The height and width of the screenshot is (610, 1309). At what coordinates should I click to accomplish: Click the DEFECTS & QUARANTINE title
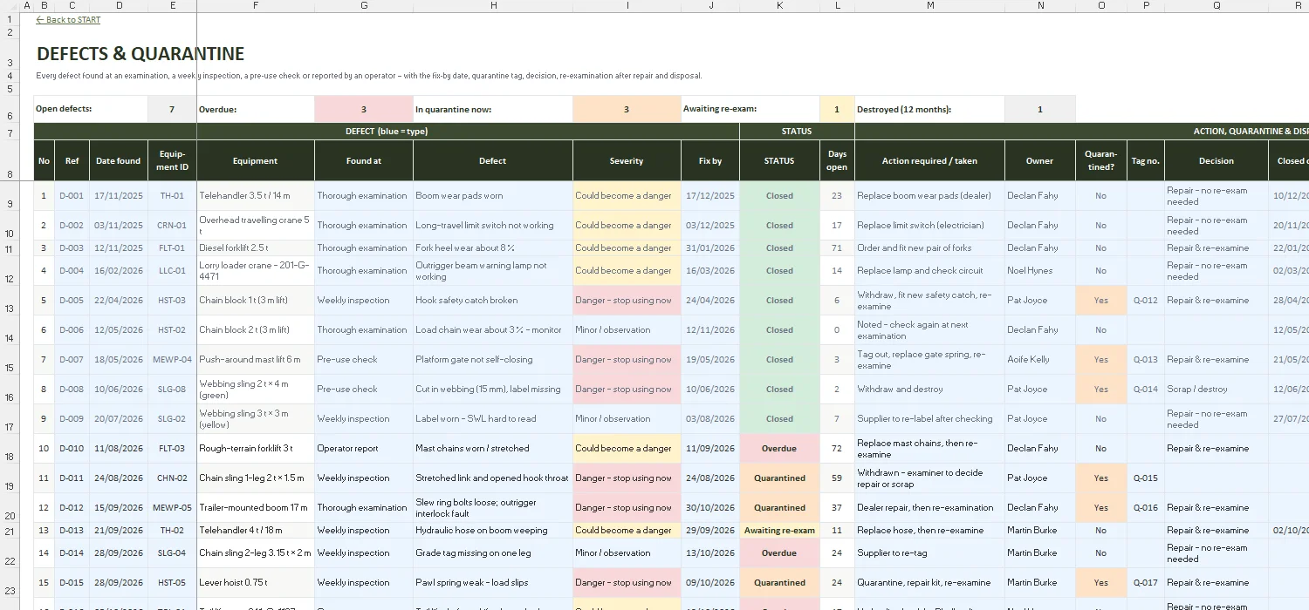click(x=140, y=54)
